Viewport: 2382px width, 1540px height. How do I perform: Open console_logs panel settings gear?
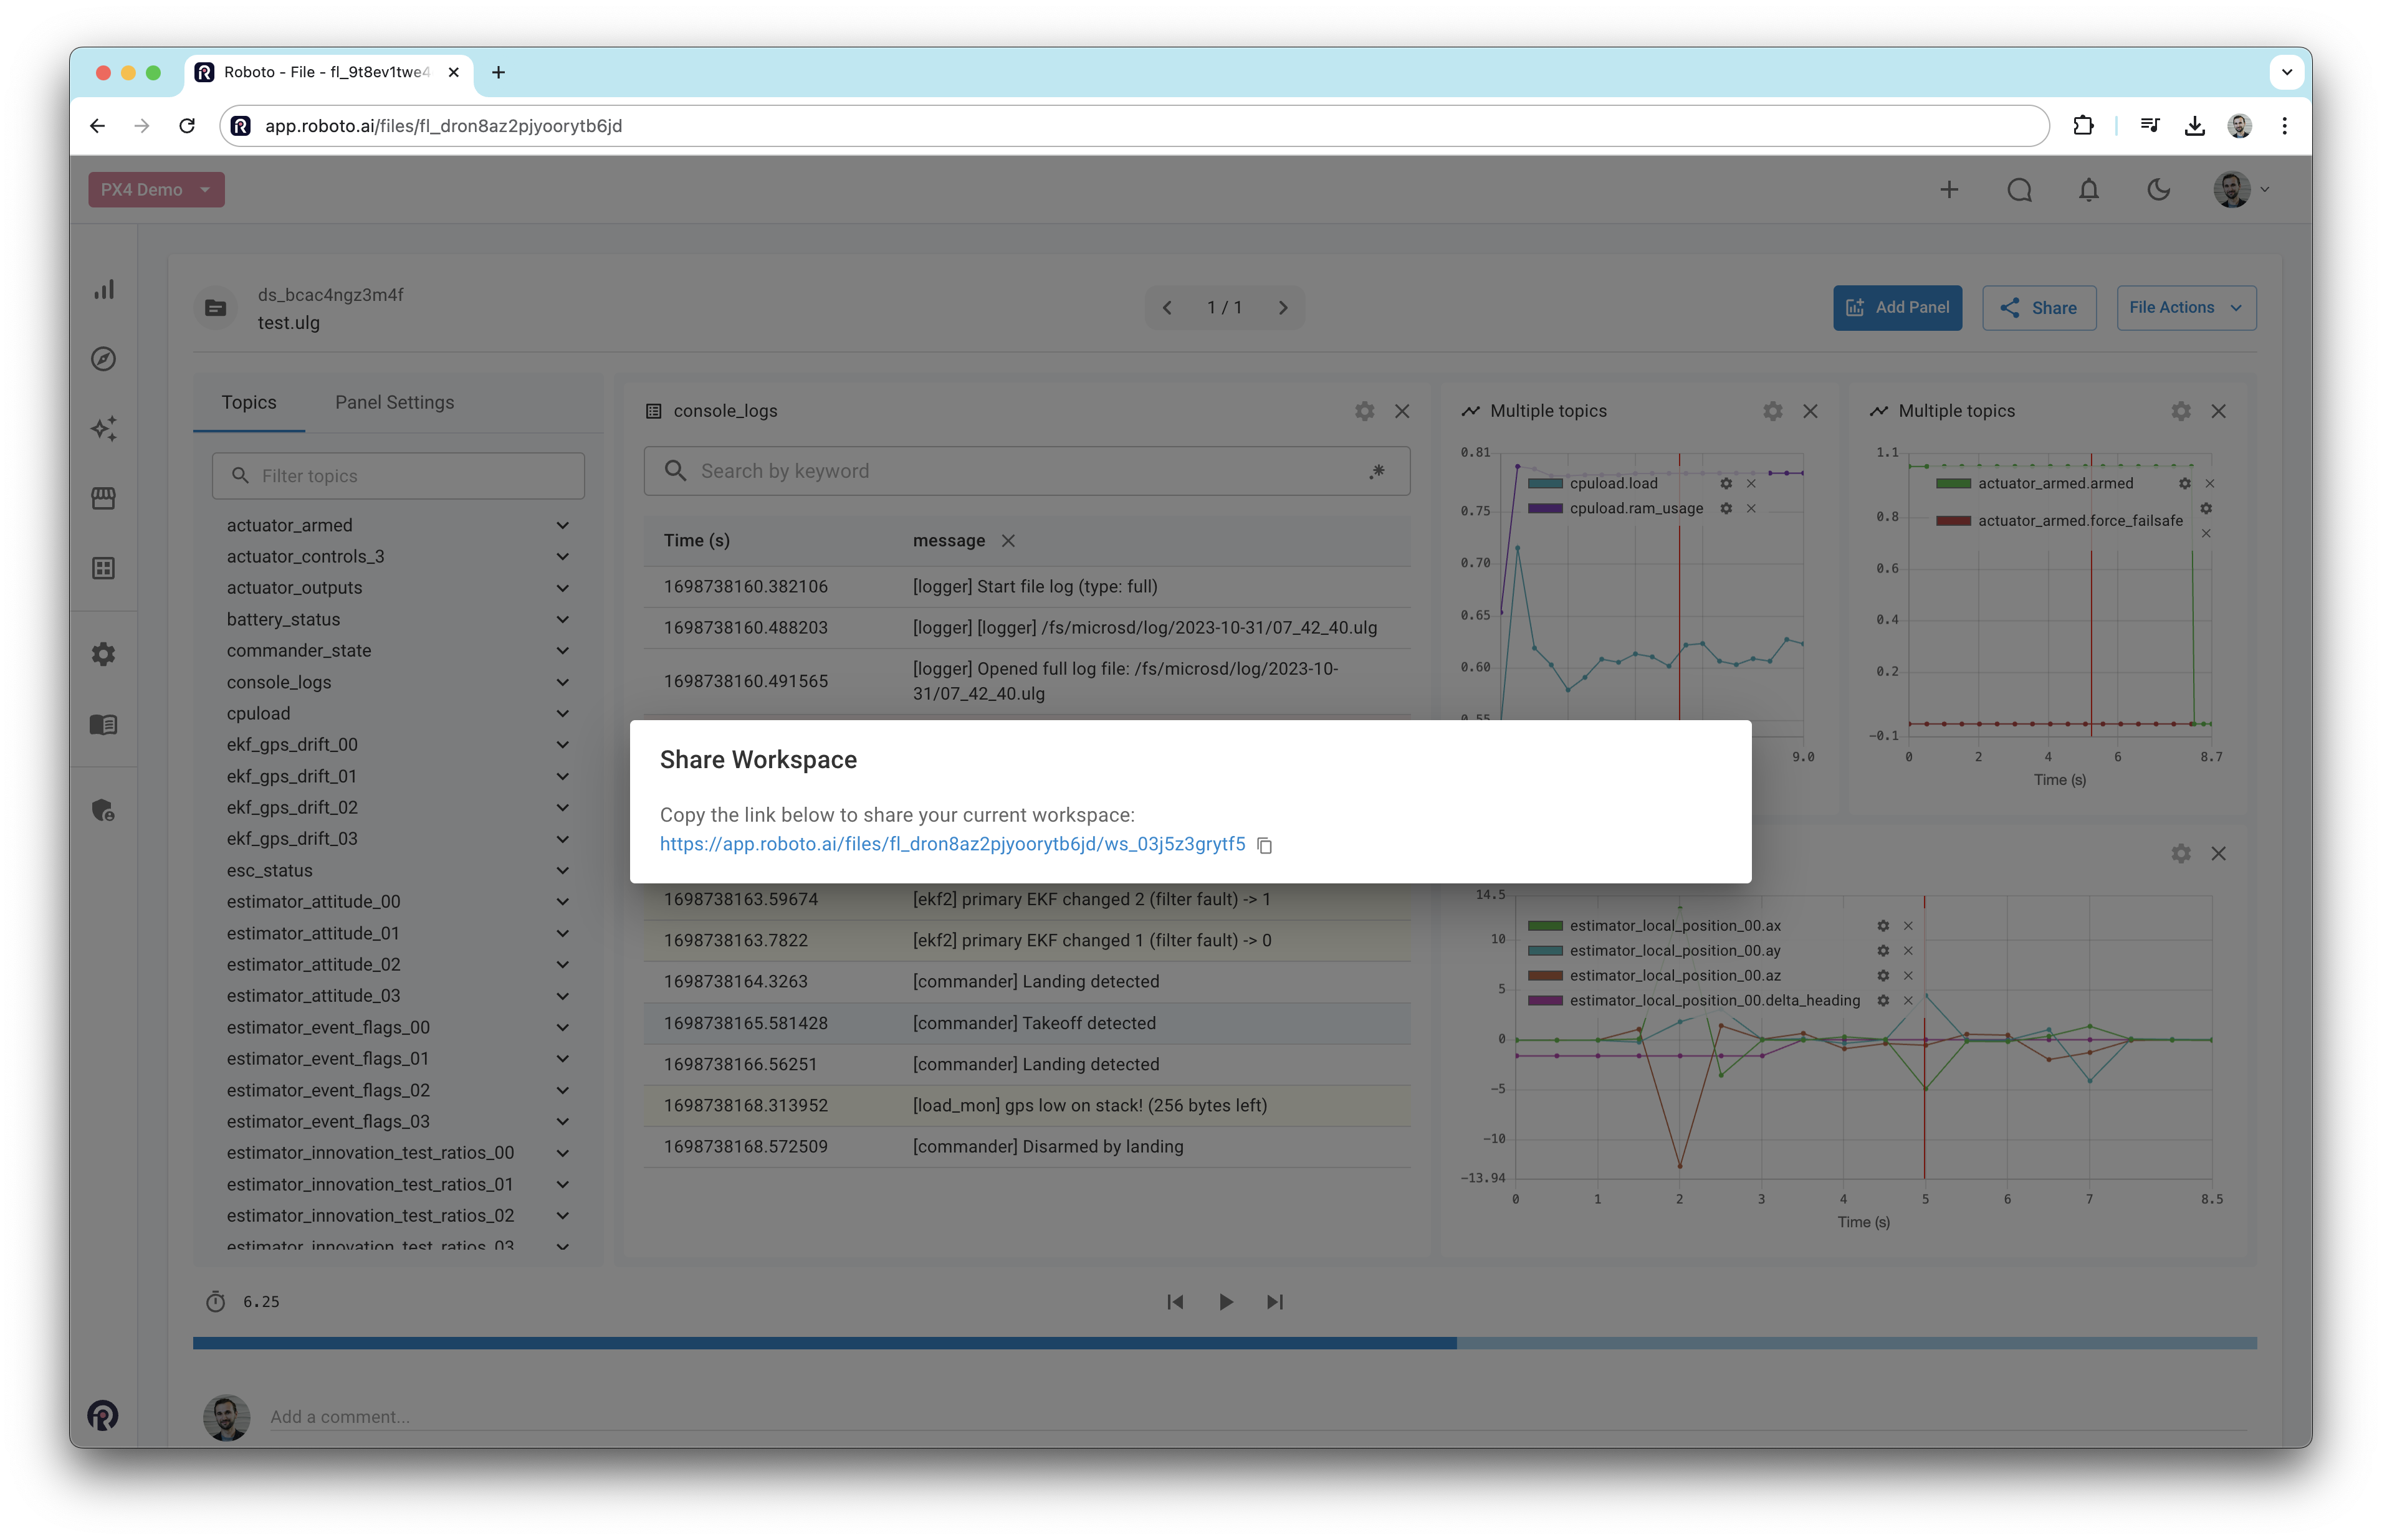1364,411
